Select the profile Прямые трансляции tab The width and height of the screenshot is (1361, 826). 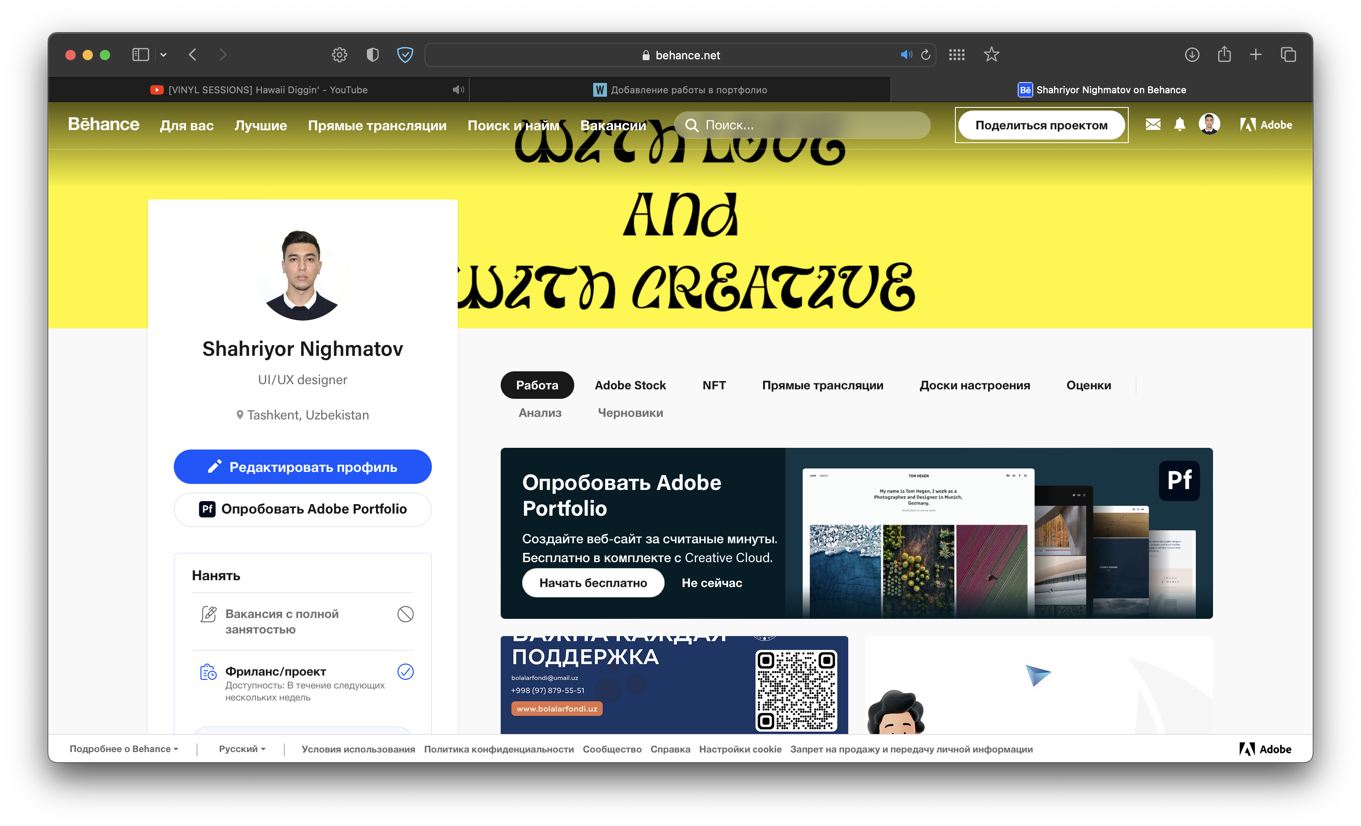pyautogui.click(x=822, y=385)
